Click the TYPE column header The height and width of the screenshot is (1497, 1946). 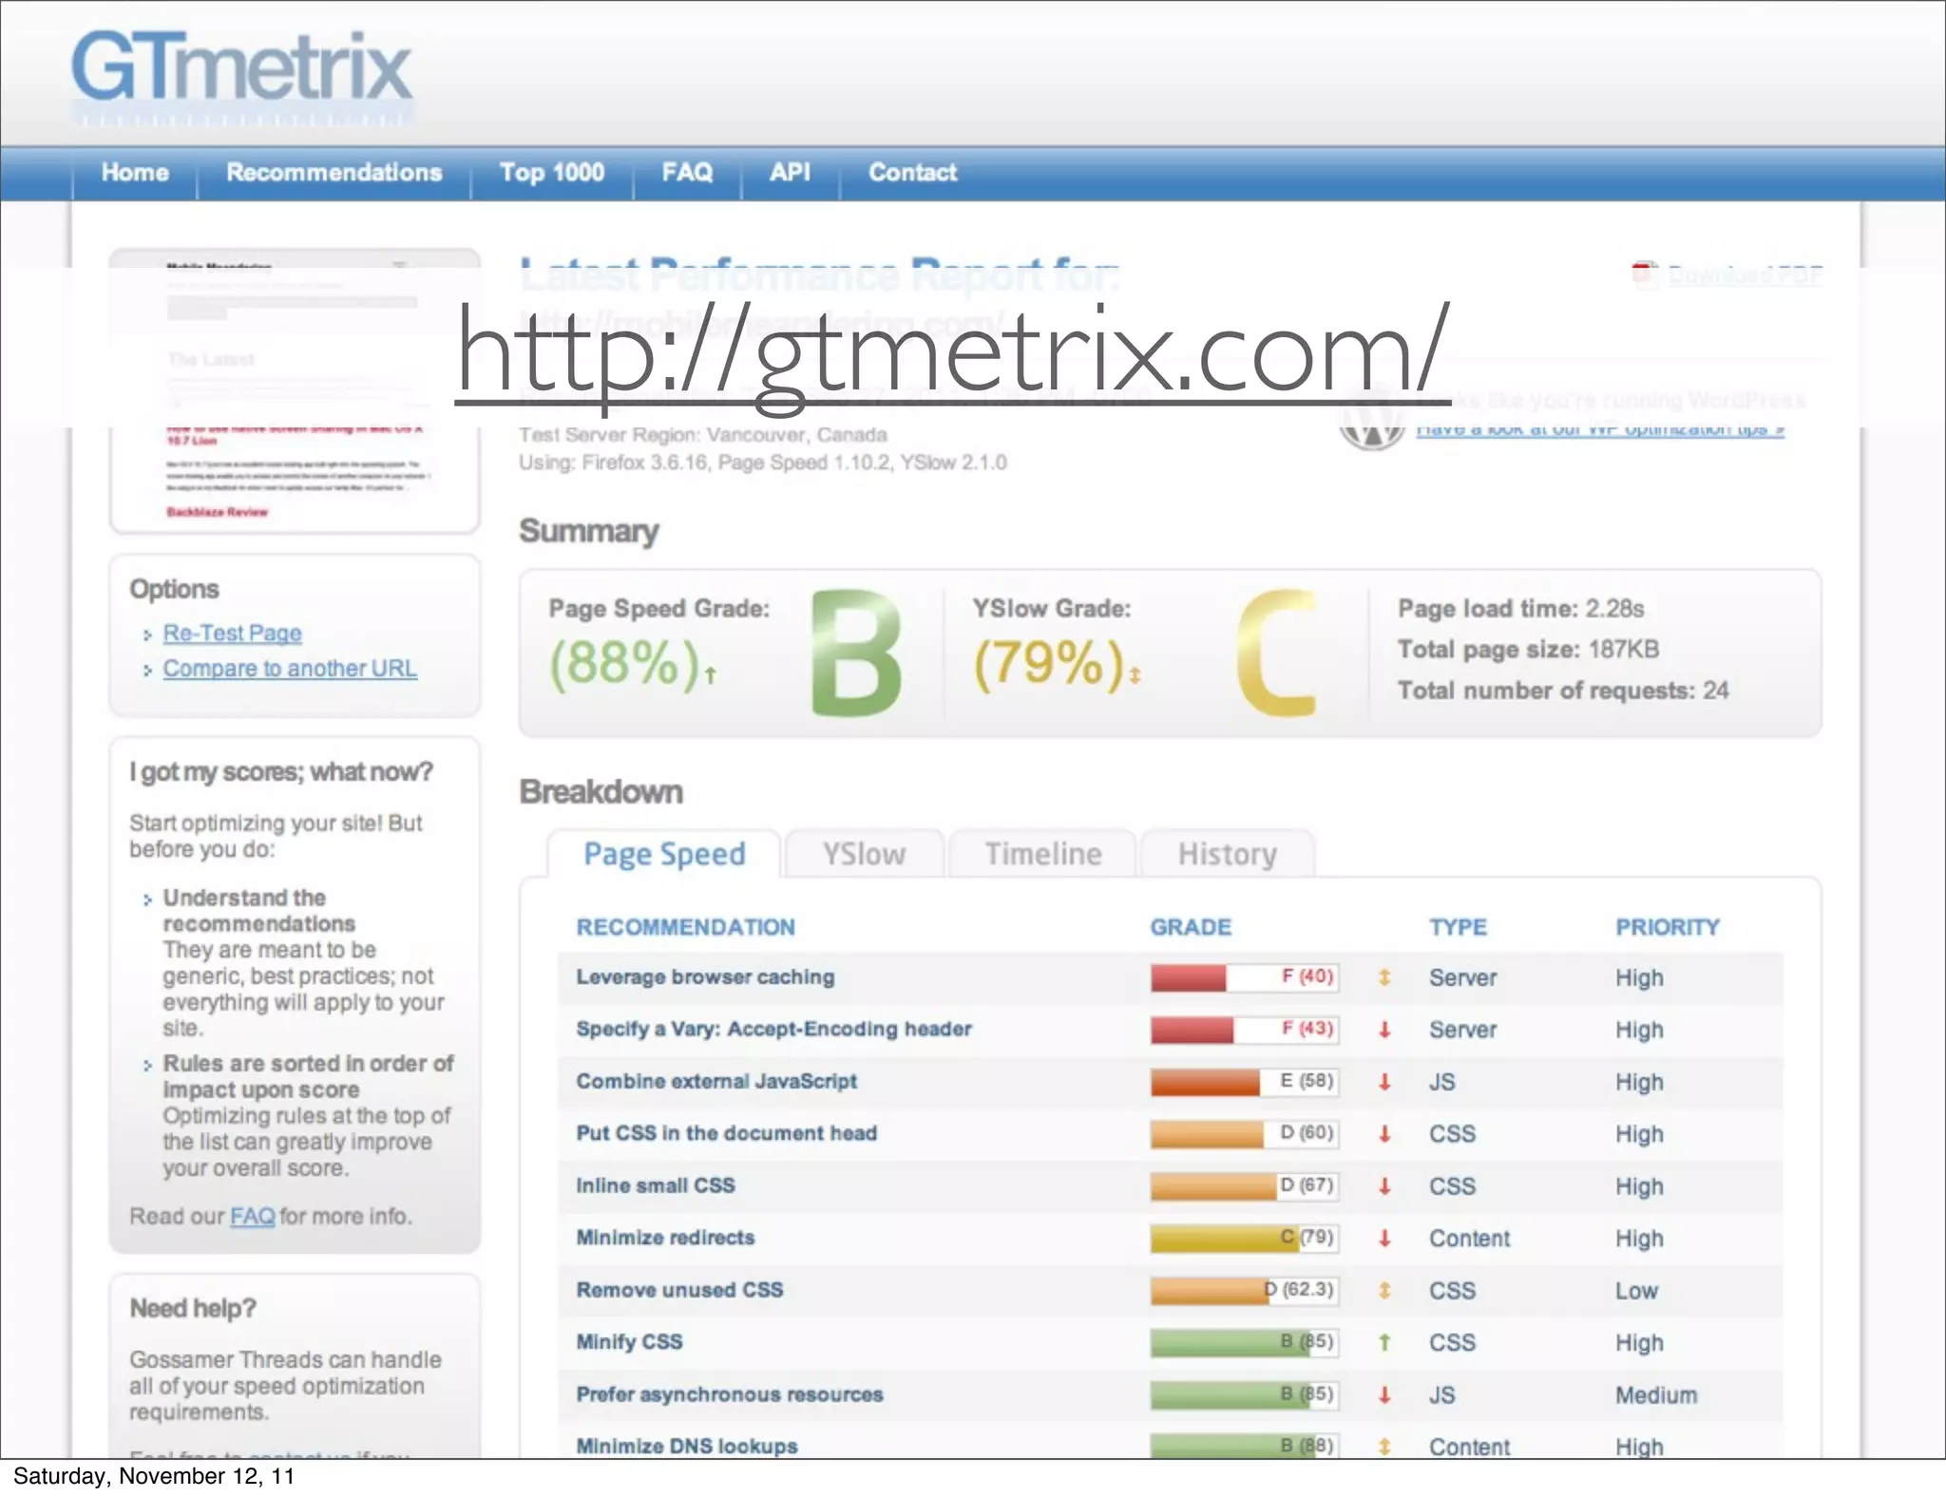coord(1458,928)
